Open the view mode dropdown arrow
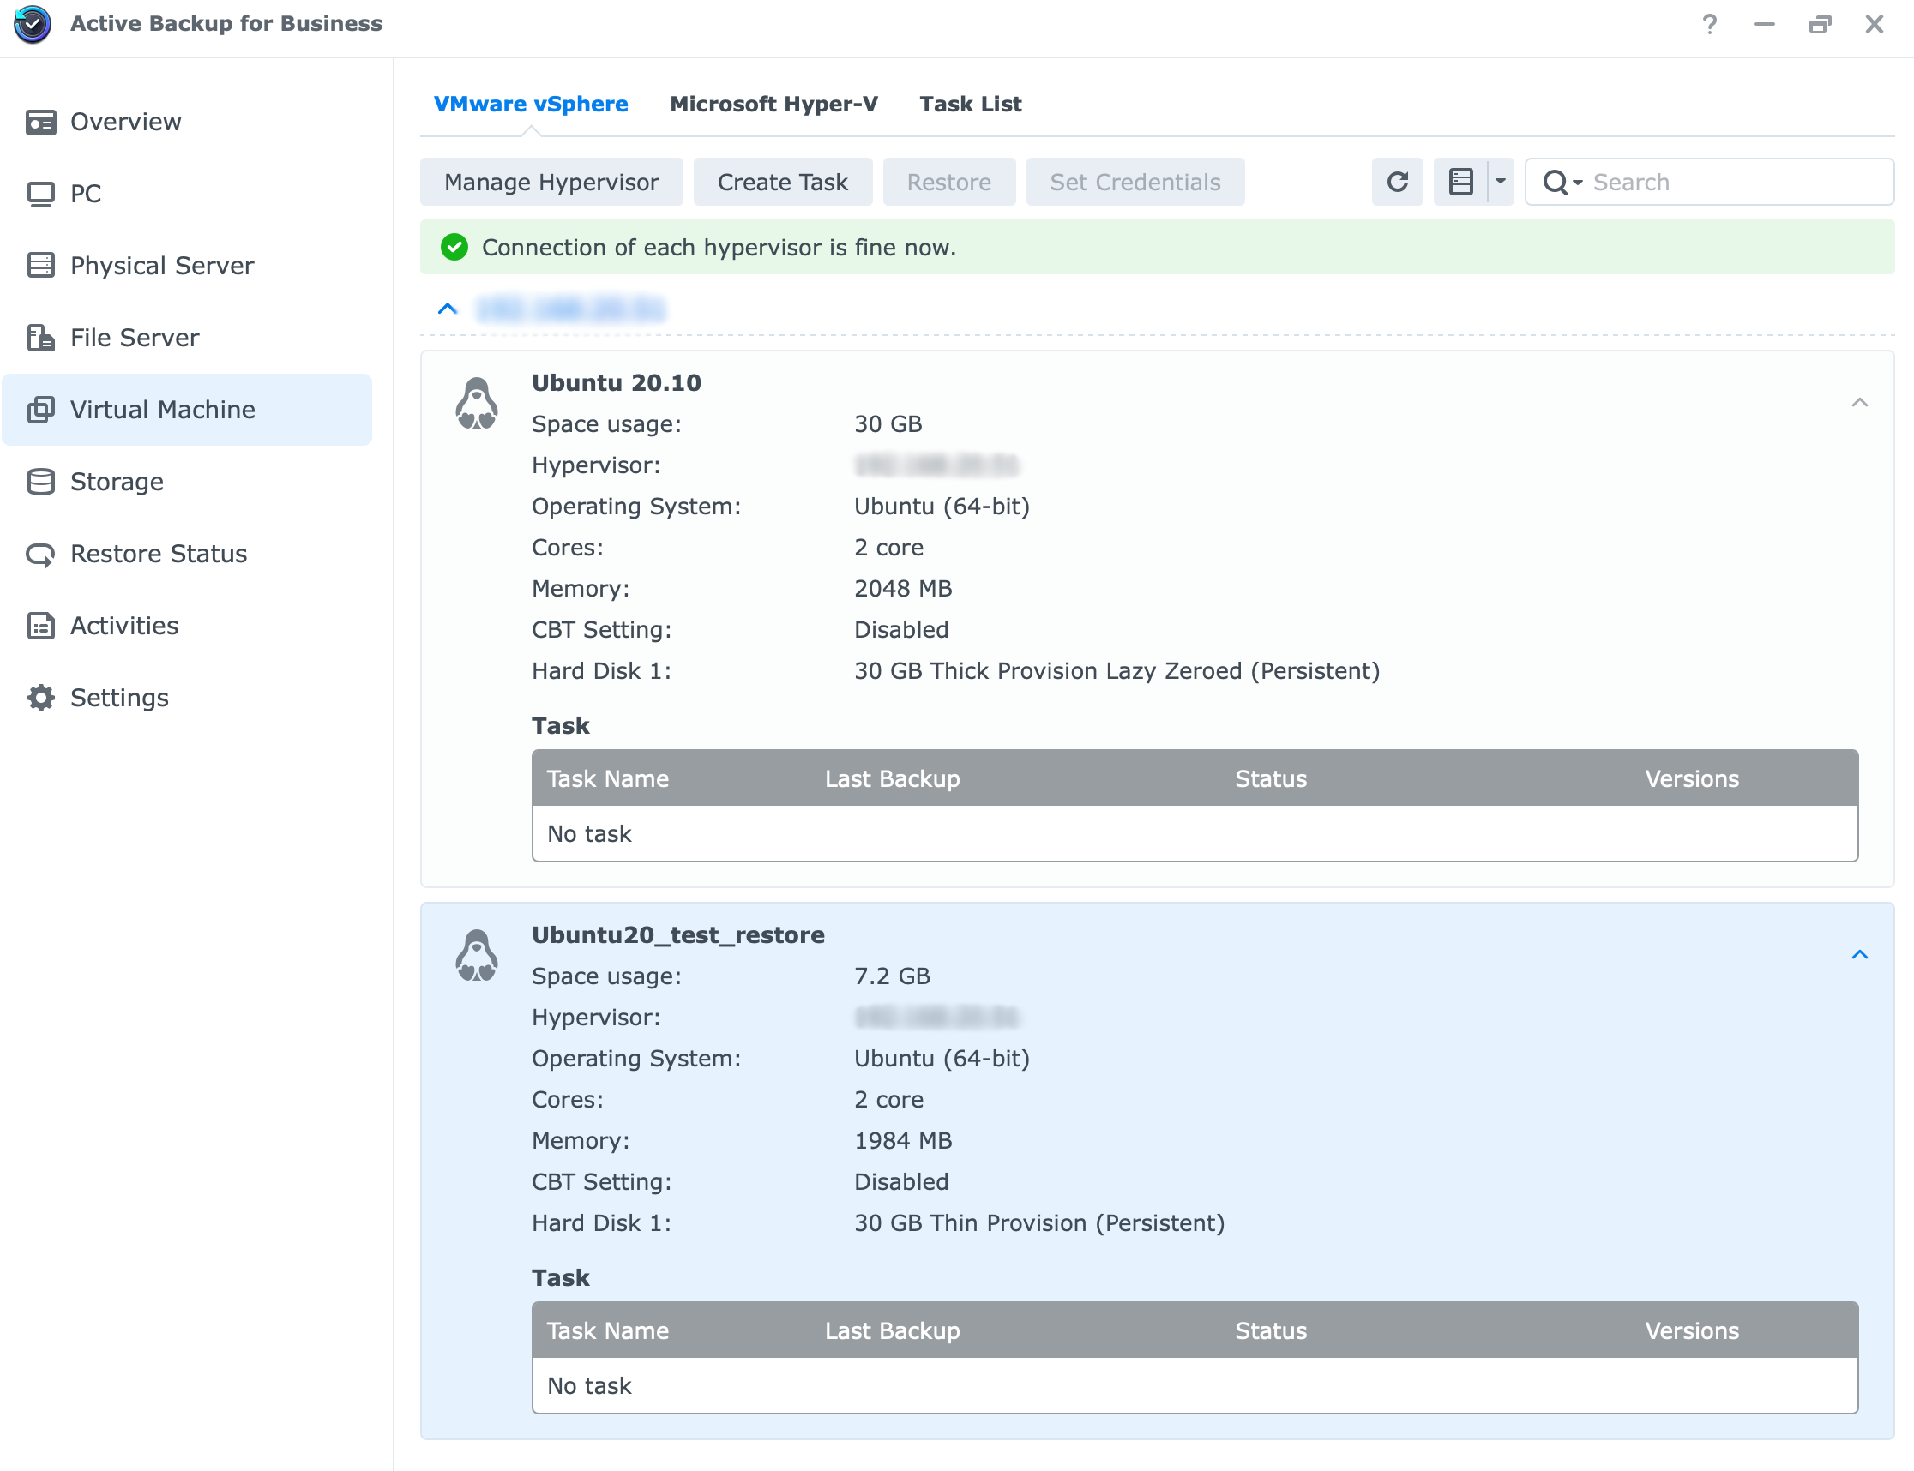 [1501, 182]
